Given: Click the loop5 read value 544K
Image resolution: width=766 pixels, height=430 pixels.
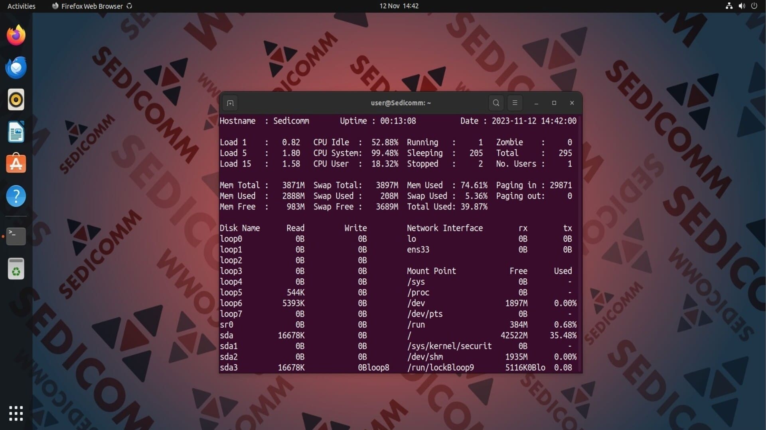Looking at the screenshot, I should click(296, 292).
